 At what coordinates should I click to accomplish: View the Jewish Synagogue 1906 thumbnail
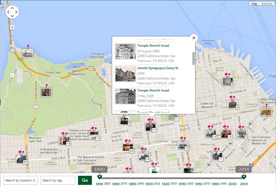[x=125, y=74]
